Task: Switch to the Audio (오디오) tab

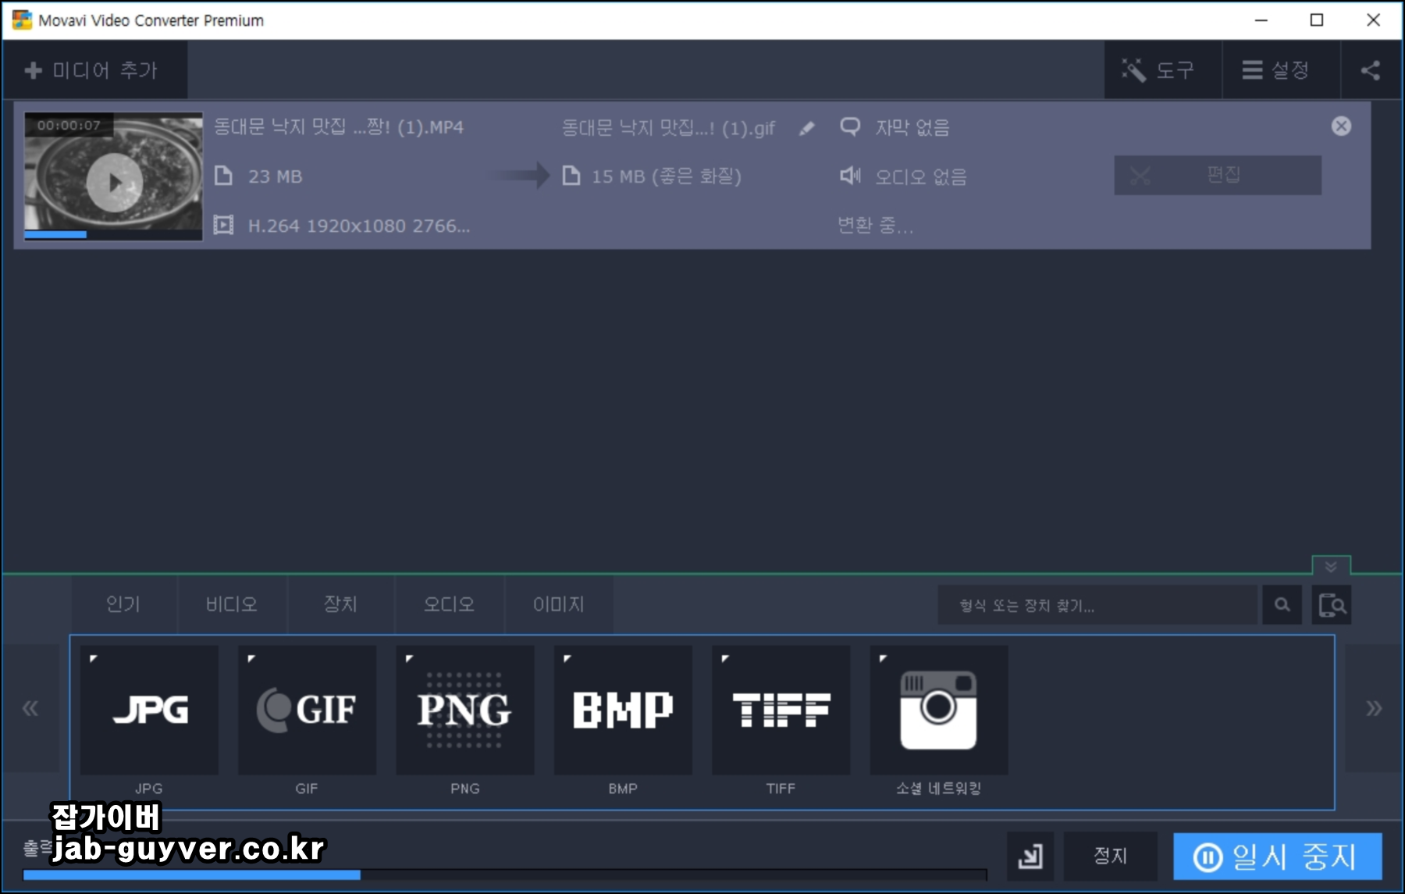Action: tap(449, 604)
